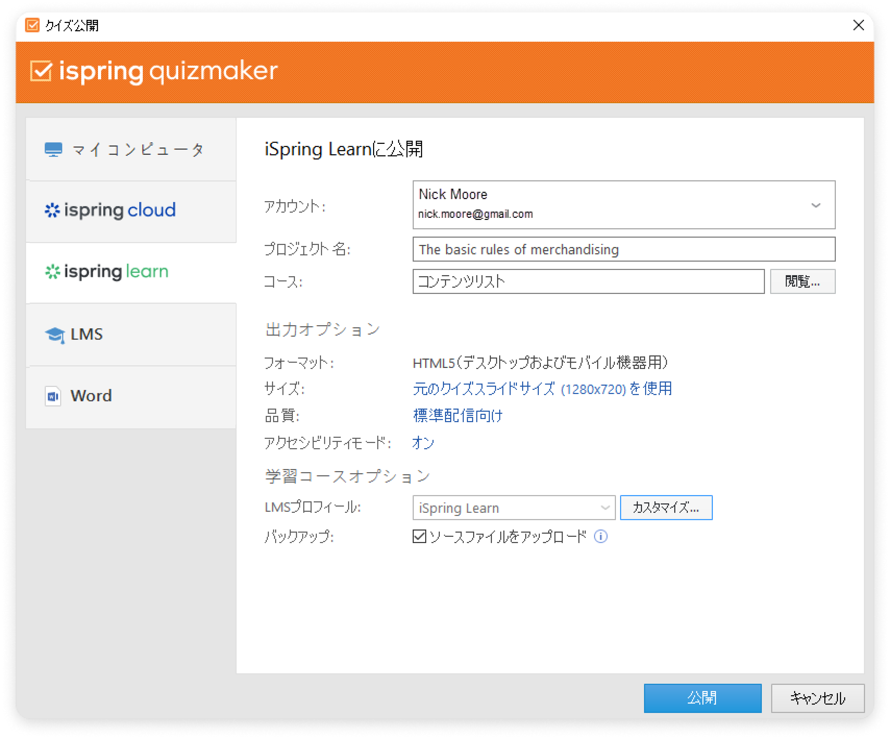Click the 出力オプション section header
The width and height of the screenshot is (890, 739).
coord(323,329)
